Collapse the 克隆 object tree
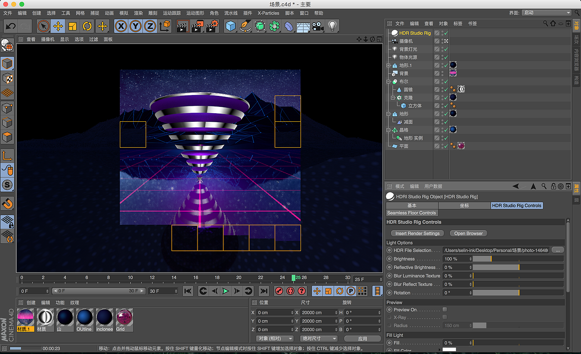Viewport: 581px width, 354px height. coord(393,98)
